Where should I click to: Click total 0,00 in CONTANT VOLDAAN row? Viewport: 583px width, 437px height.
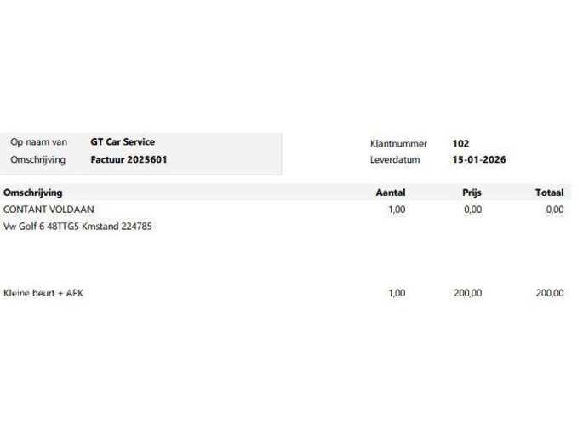554,209
